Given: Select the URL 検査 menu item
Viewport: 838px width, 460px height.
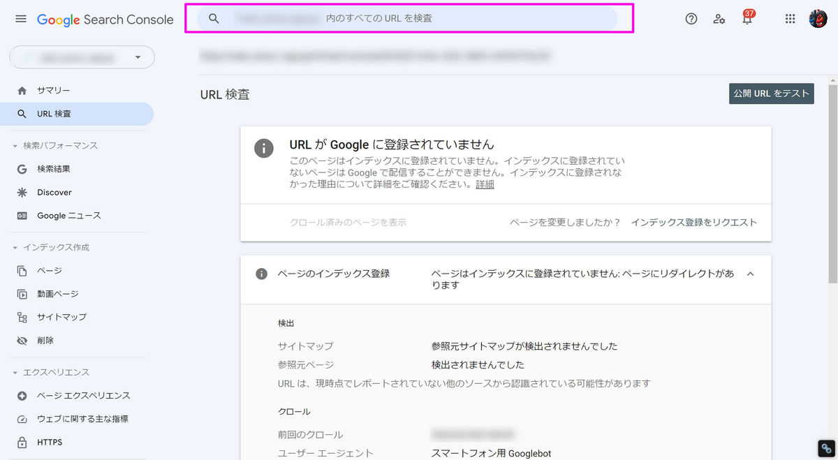Looking at the screenshot, I should pos(77,114).
